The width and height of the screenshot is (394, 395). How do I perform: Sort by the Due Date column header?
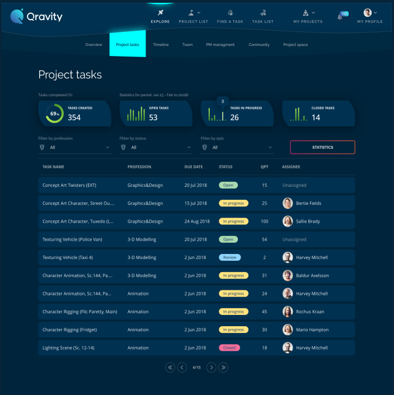click(194, 167)
